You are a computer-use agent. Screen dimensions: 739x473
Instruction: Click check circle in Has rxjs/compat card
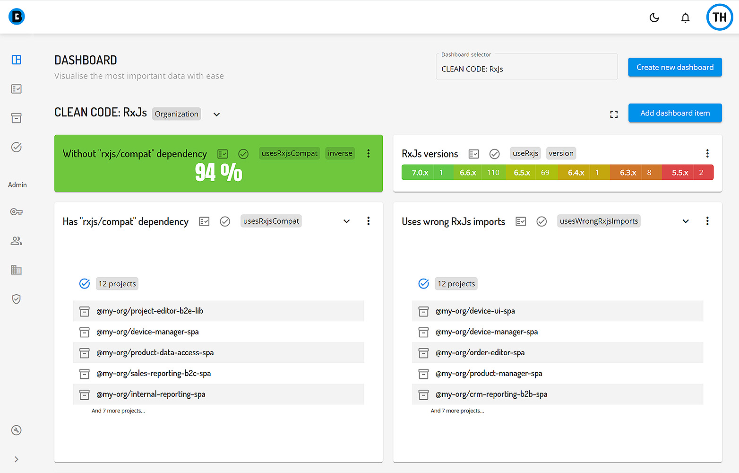pyautogui.click(x=225, y=221)
